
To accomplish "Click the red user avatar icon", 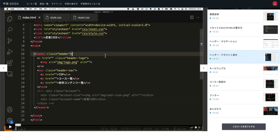I will [x=274, y=3].
